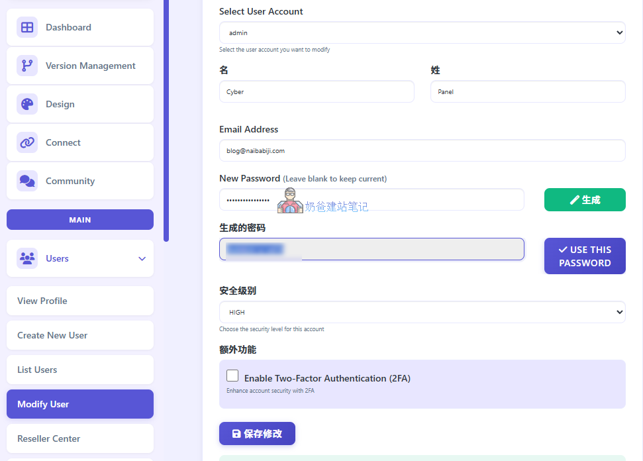Click the save disk icon on 保存修改

(x=236, y=433)
